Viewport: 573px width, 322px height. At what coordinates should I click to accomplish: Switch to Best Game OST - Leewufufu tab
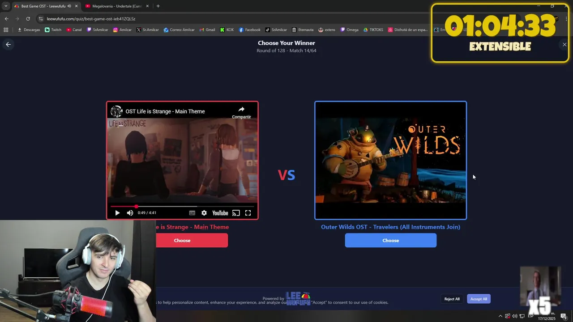[x=43, y=6]
